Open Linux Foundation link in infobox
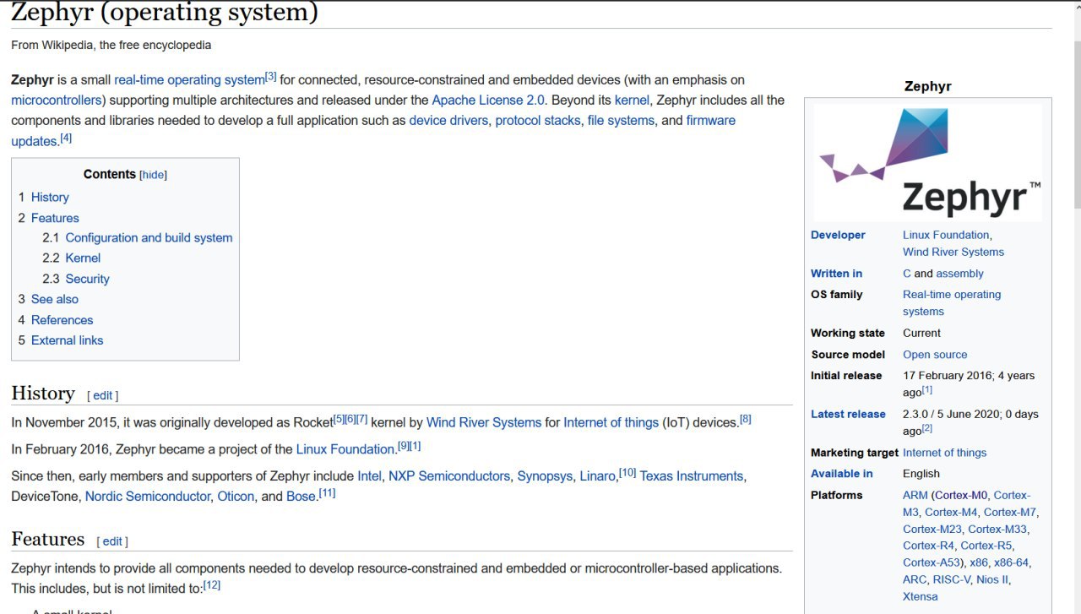This screenshot has height=614, width=1081. (x=946, y=235)
